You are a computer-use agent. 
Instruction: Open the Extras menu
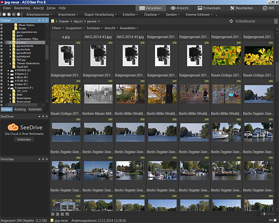tap(51, 8)
